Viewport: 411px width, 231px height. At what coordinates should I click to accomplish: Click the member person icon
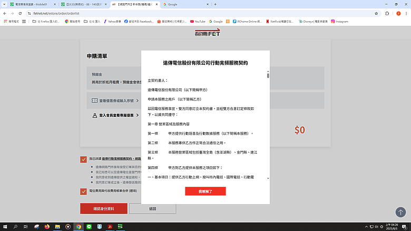tap(95, 115)
